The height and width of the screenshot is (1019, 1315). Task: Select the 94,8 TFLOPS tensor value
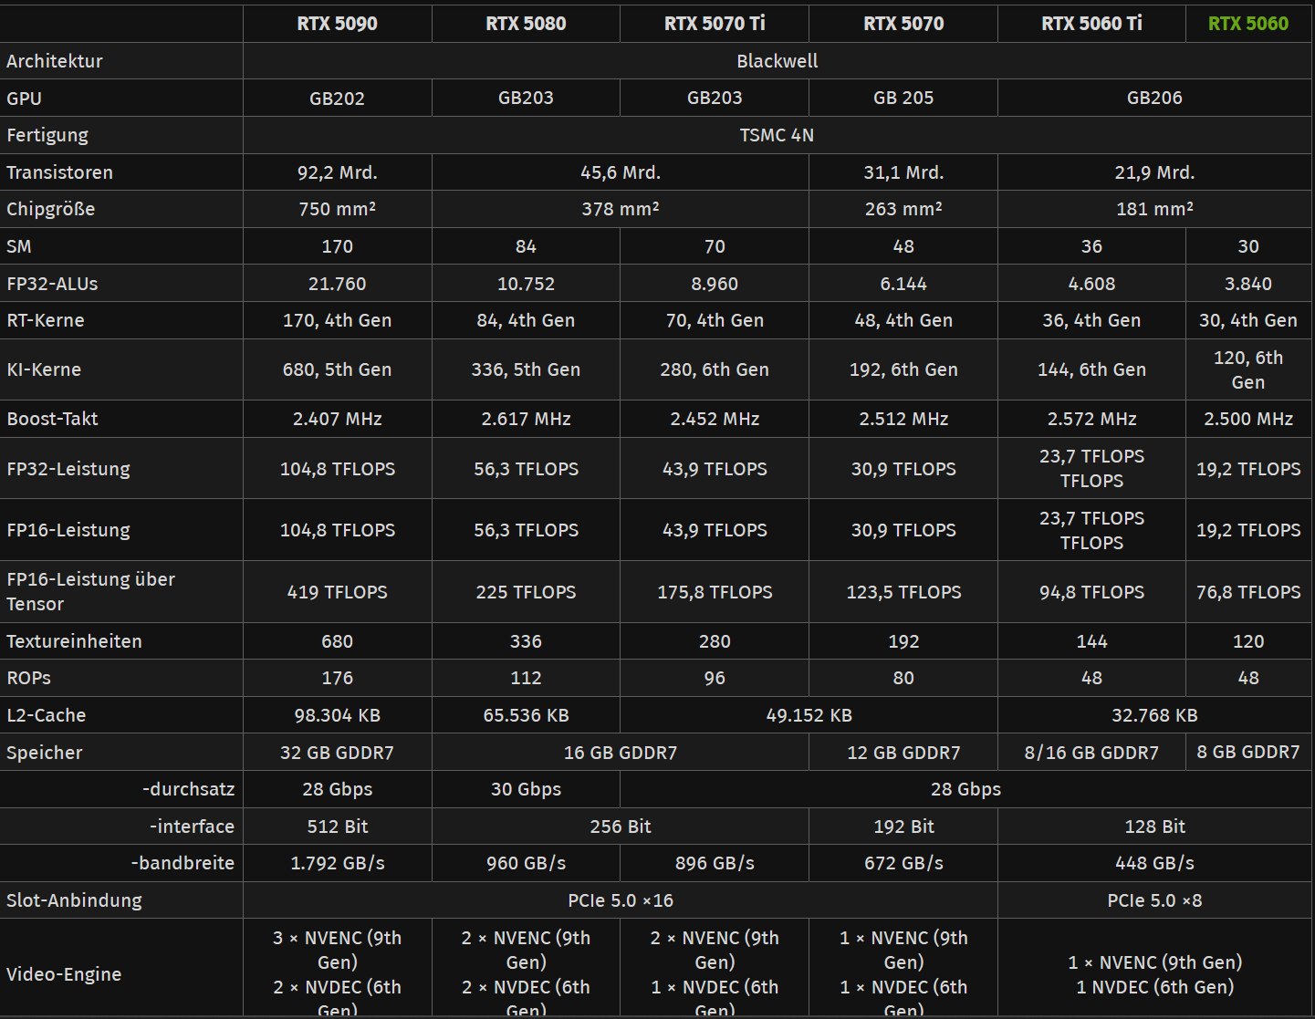click(1091, 592)
